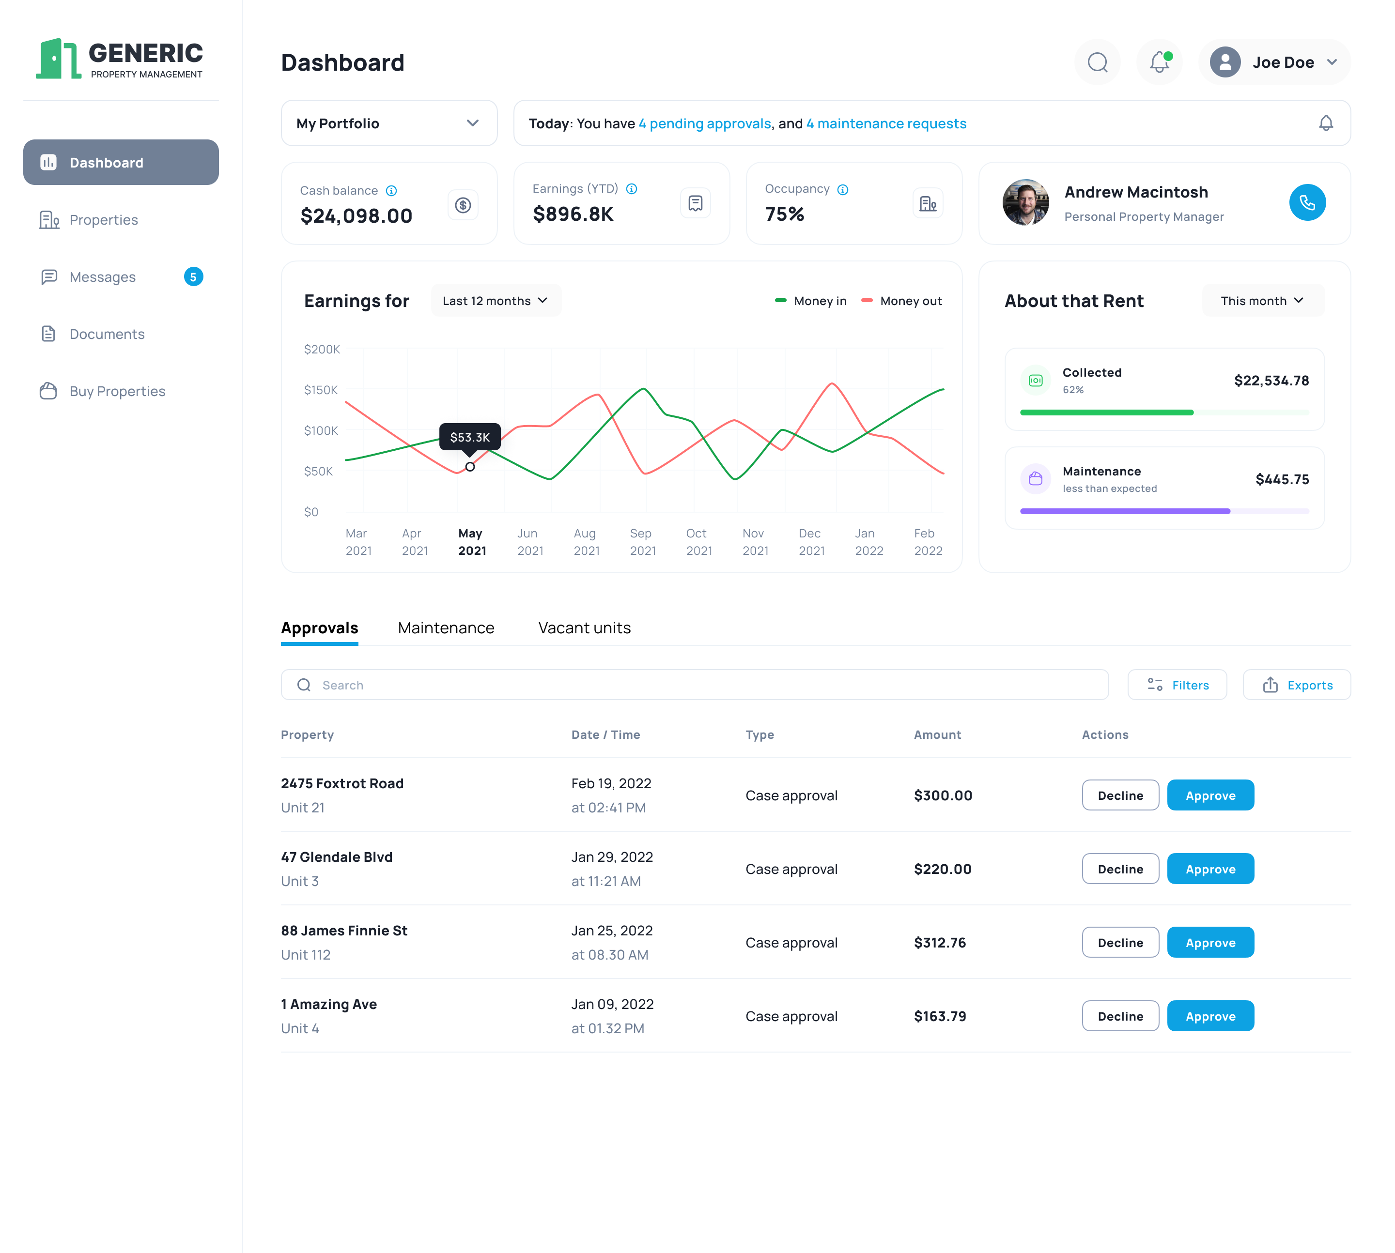The height and width of the screenshot is (1253, 1395).
Task: Call Andrew Macintosh via phone icon
Action: pos(1306,202)
